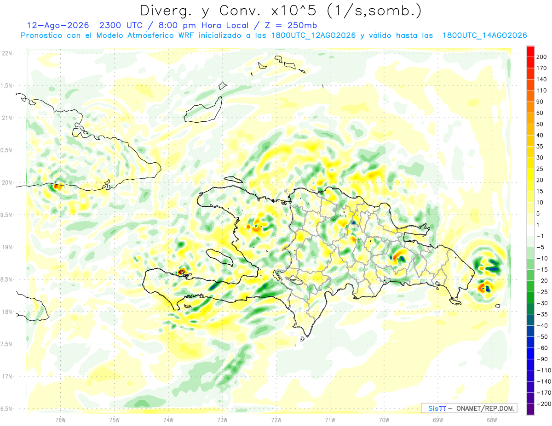Image resolution: width=552 pixels, height=426 pixels.
Task: Click the positive '20' color scale value
Action: point(540,180)
